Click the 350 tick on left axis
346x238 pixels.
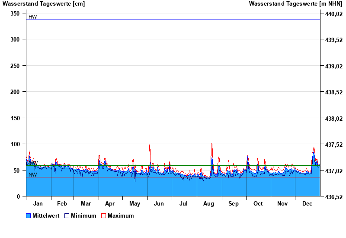15,14
